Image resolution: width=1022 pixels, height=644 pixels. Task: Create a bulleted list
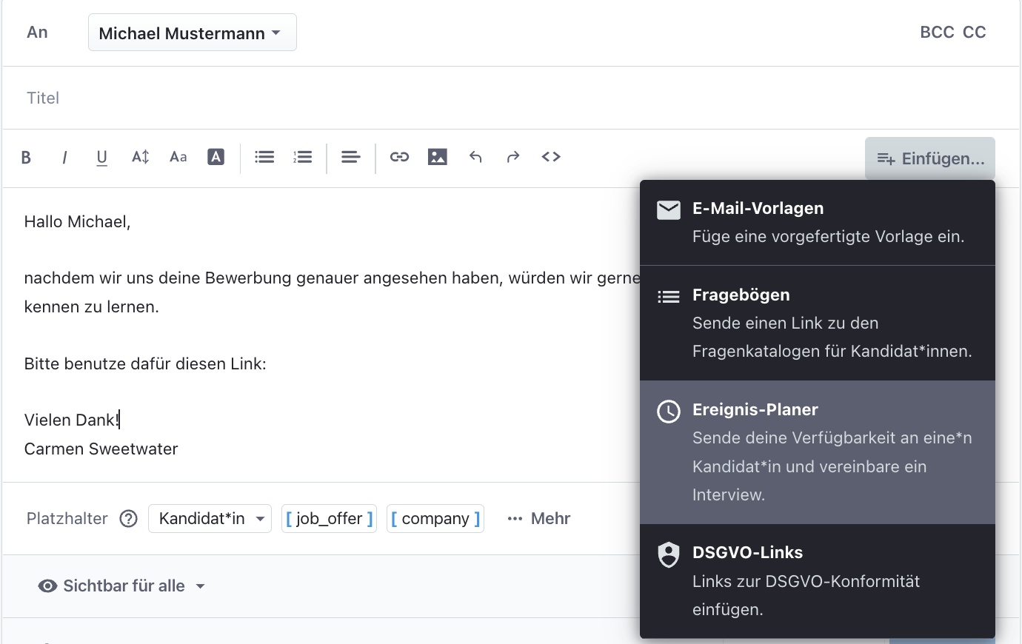[x=264, y=157]
